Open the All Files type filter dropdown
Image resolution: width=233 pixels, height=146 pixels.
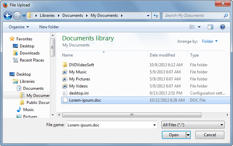click(x=193, y=125)
